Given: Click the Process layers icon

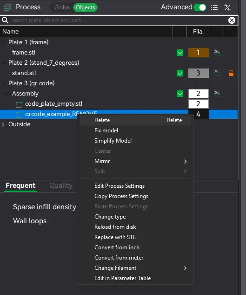Looking at the screenshot, I should 7,7.
